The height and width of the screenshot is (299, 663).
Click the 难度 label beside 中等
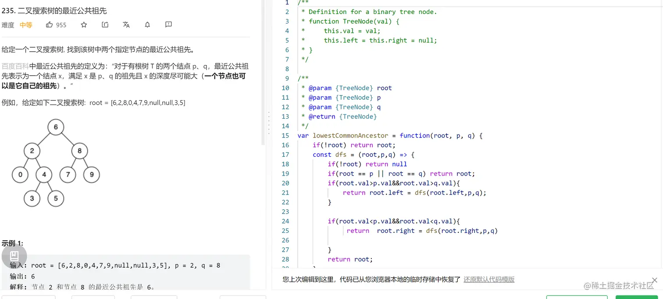point(8,25)
